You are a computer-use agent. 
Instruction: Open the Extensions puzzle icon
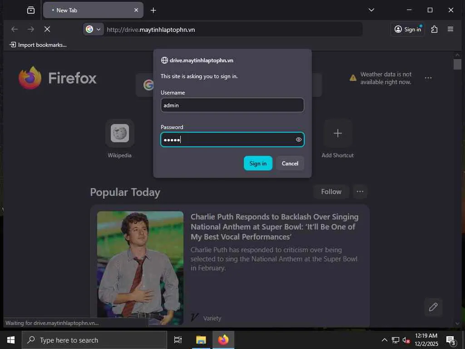[x=435, y=29]
